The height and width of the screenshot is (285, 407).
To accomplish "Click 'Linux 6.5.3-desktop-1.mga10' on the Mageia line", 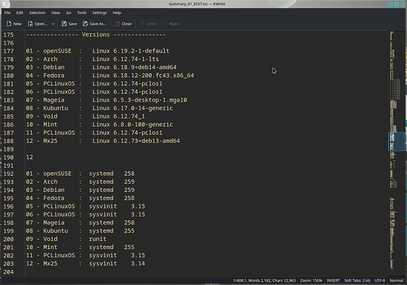I will click(140, 100).
